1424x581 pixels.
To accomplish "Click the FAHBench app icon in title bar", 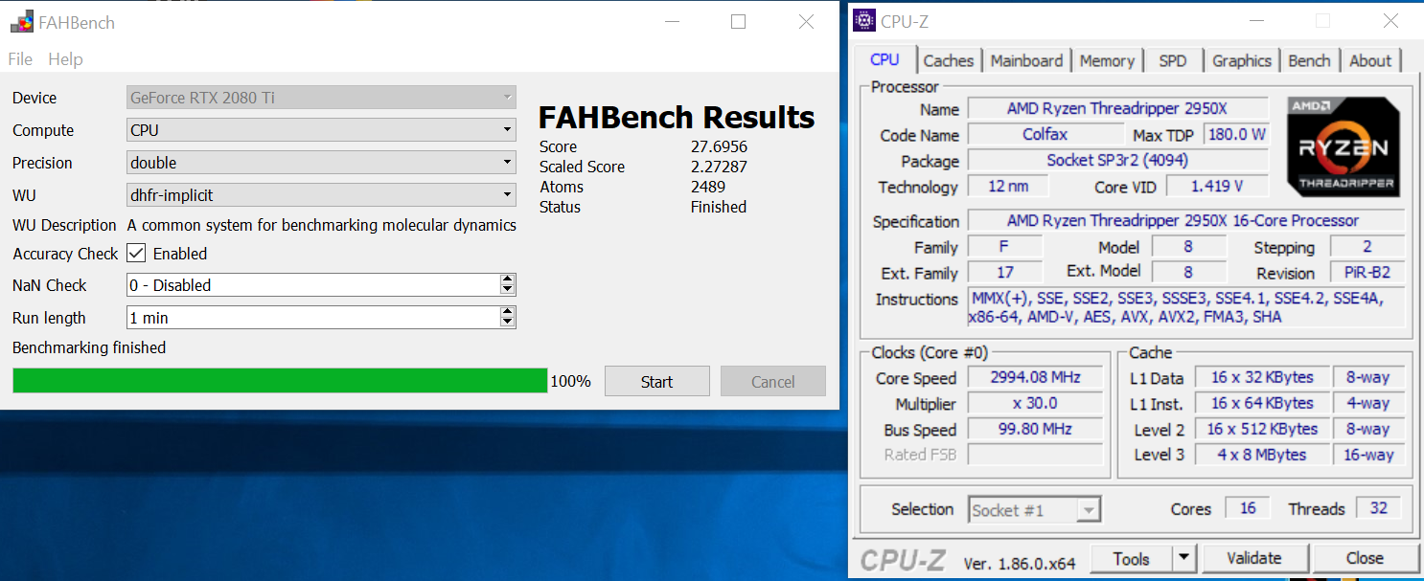I will point(22,21).
